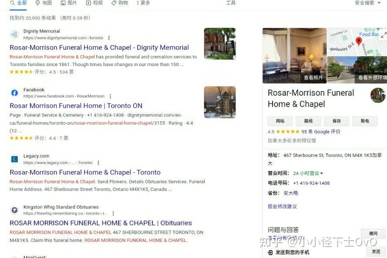
Task: Click phone number +1 416-924-1408
Action: point(311,183)
